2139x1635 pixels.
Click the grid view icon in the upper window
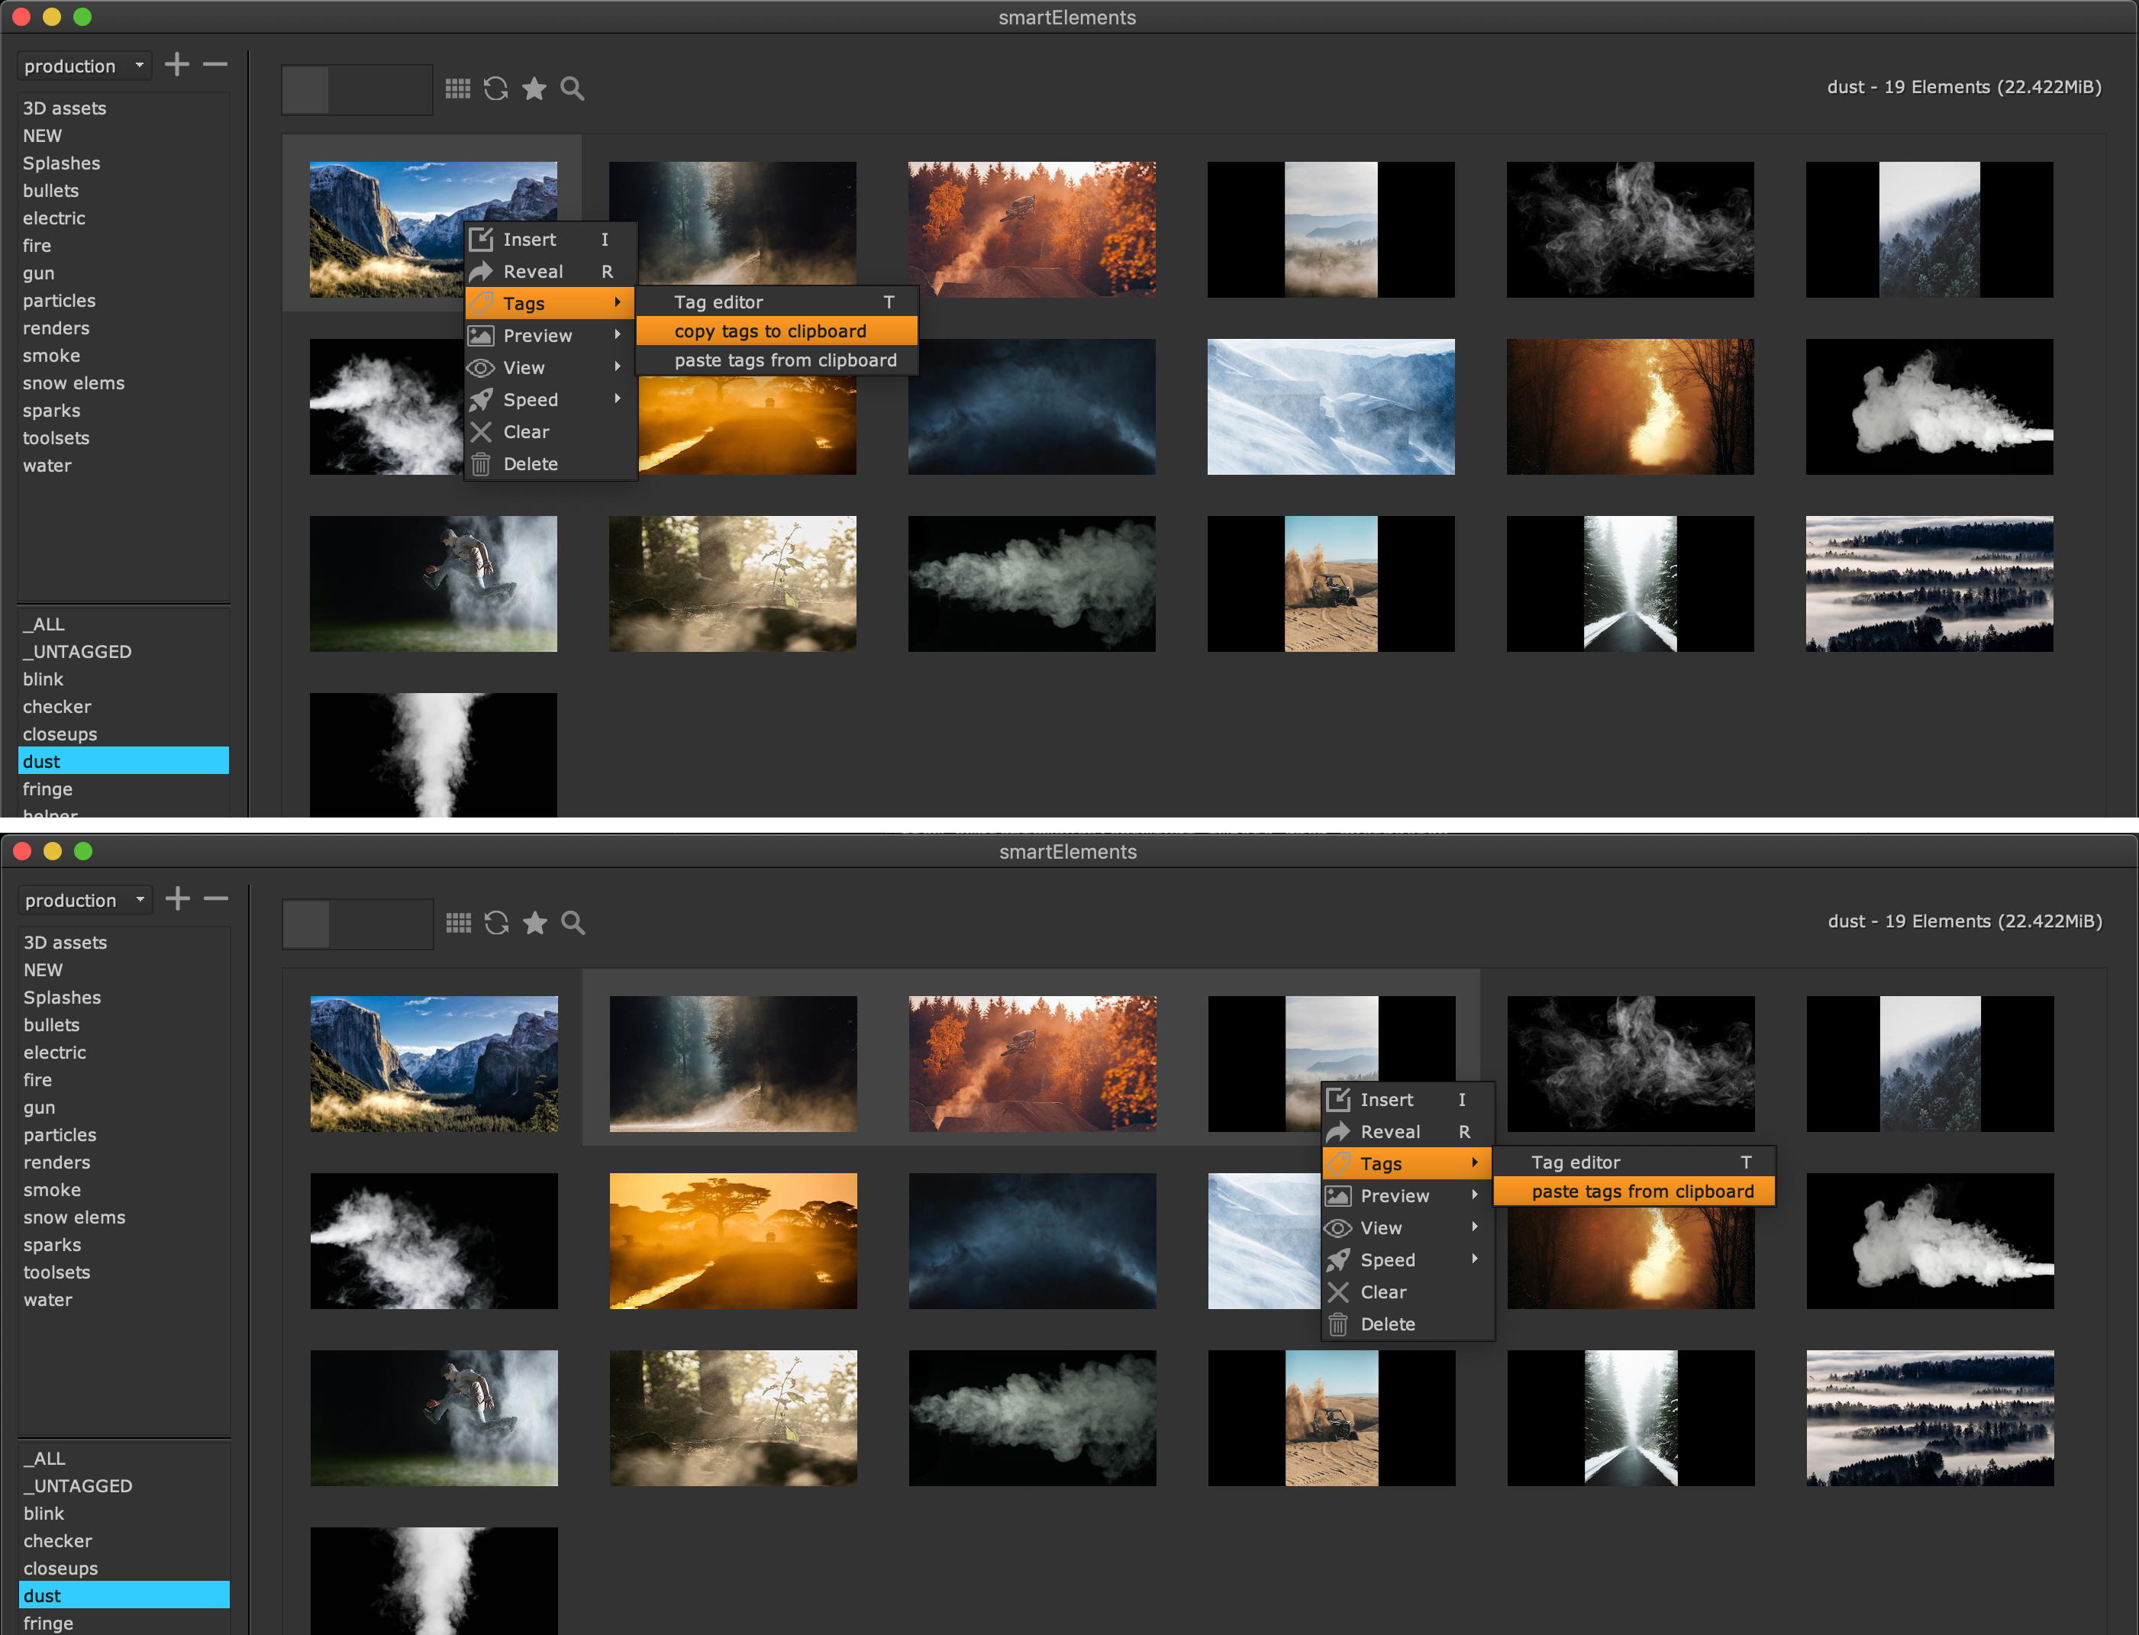point(457,89)
